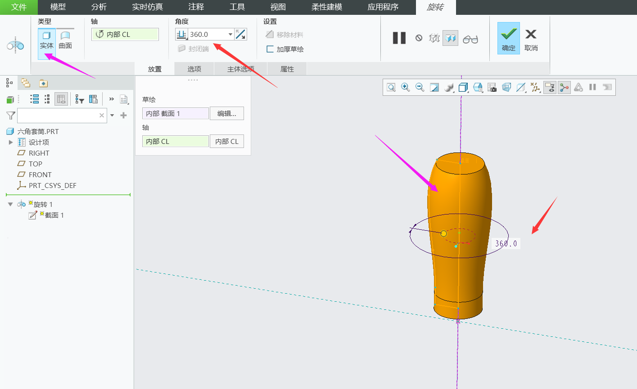Screen dimensions: 637x389
Task: Click the glasses verify preview icon
Action: (x=470, y=39)
